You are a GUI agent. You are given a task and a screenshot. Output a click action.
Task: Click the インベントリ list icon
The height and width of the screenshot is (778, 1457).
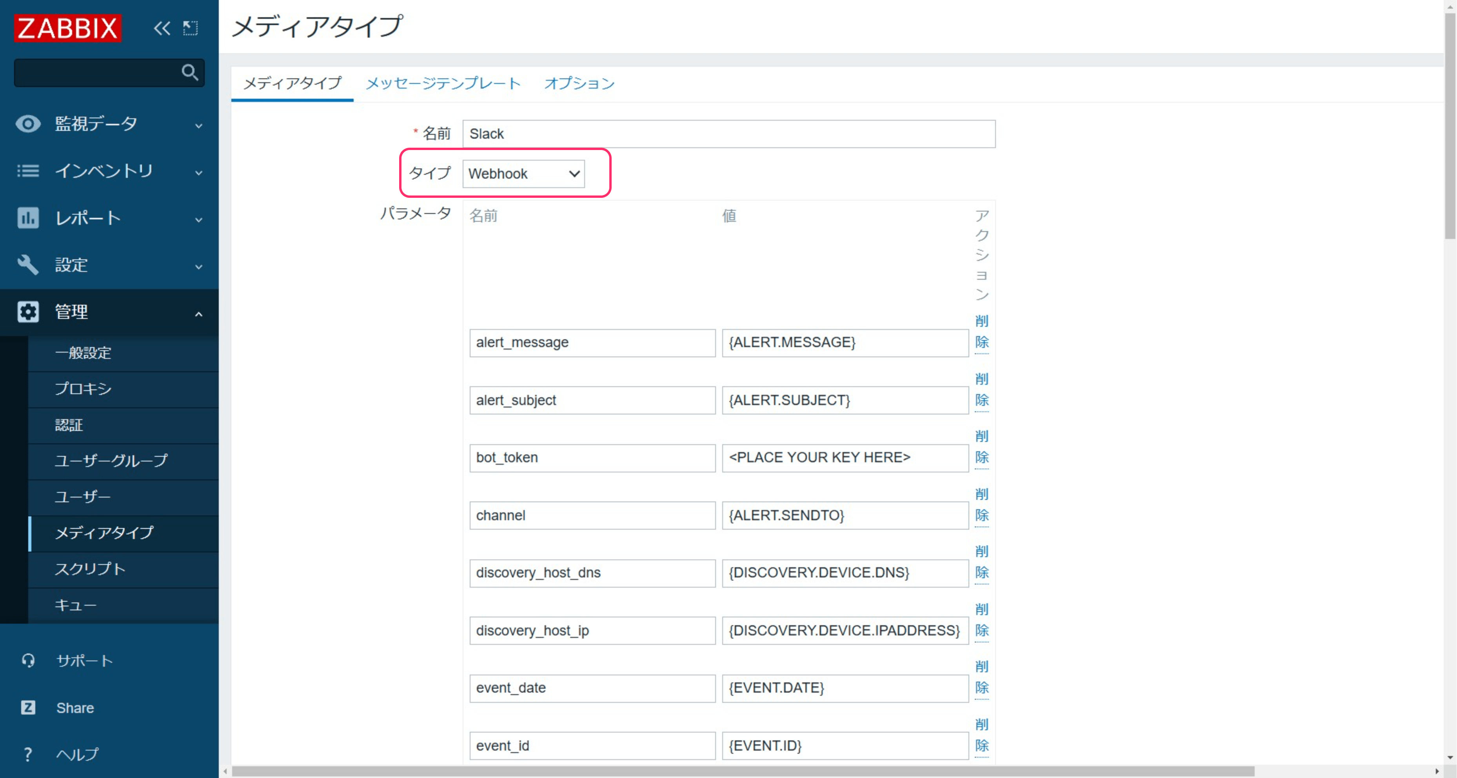pyautogui.click(x=28, y=171)
